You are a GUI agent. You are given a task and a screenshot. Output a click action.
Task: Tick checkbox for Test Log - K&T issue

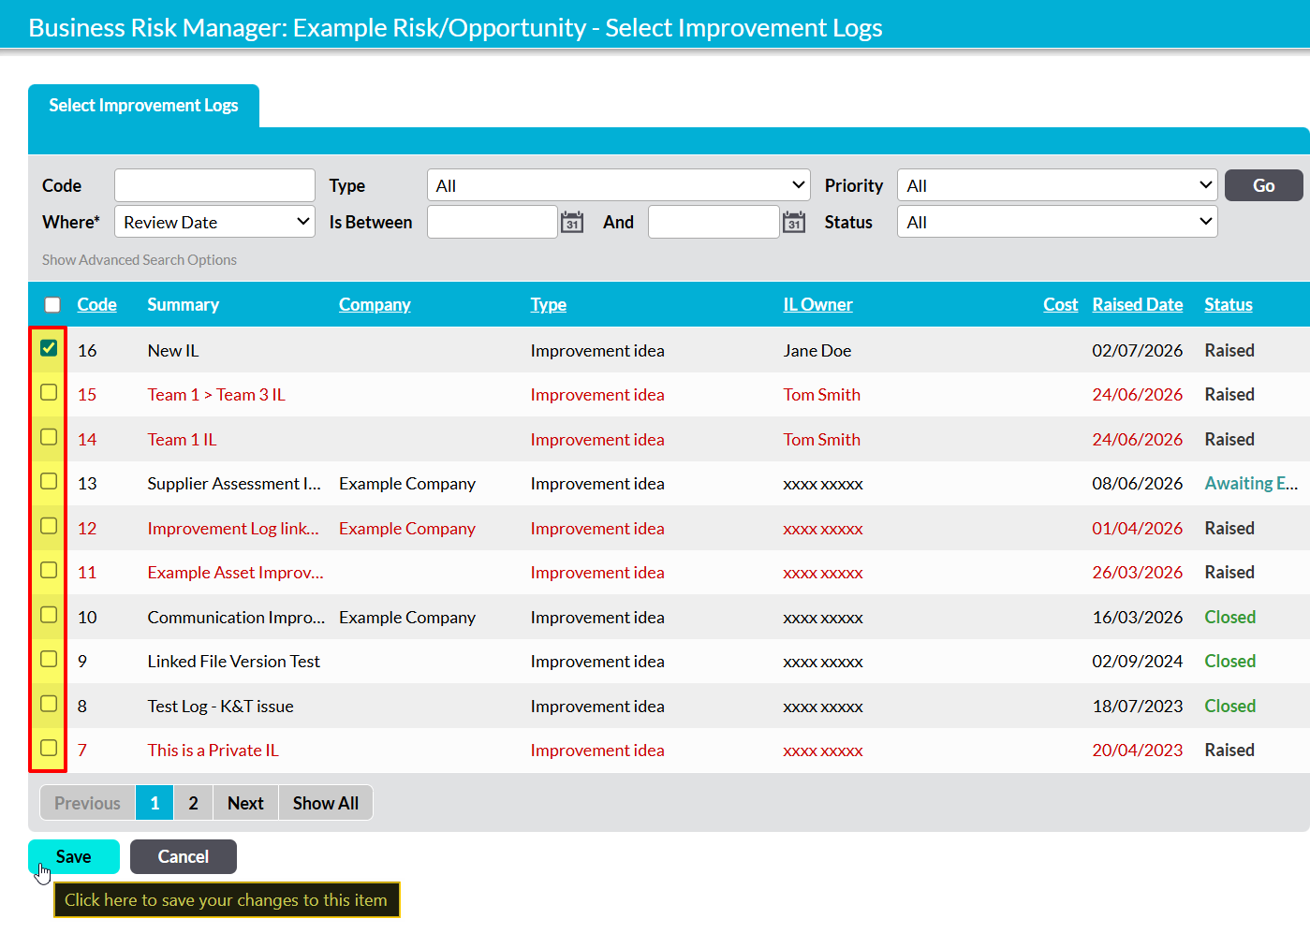pos(49,704)
